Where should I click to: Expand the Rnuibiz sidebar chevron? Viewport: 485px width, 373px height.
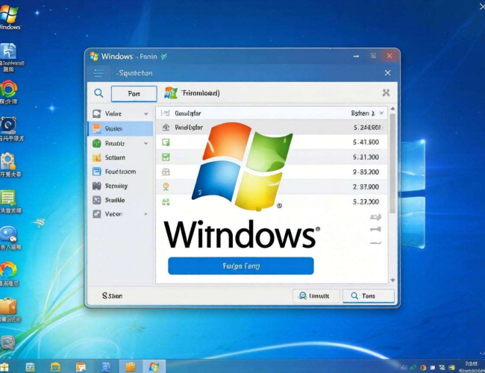tap(145, 143)
